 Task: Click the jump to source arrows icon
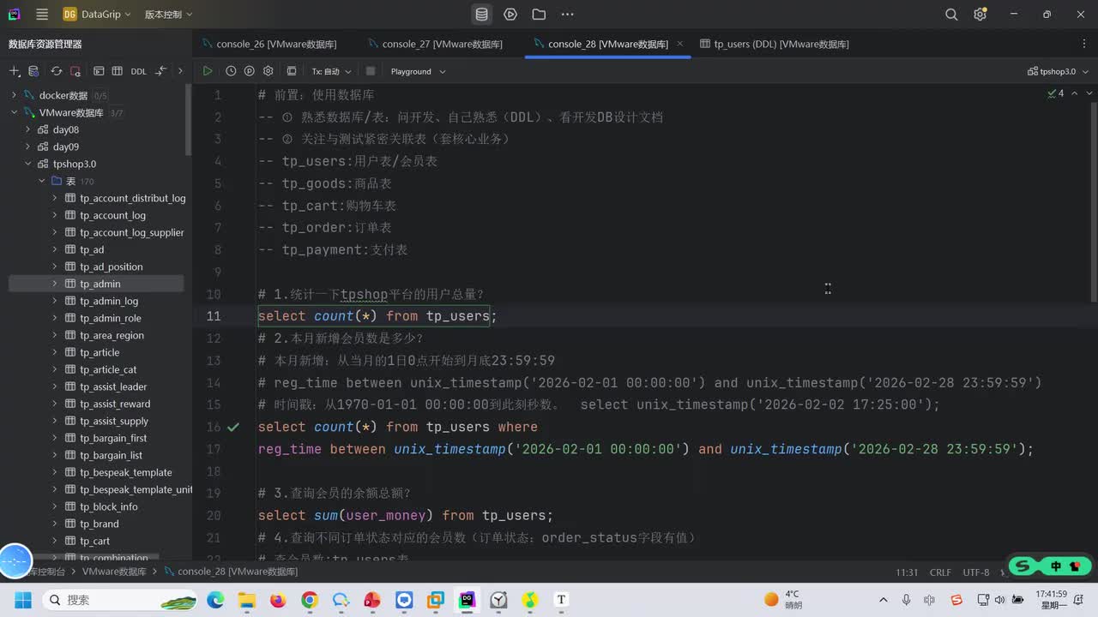[161, 71]
